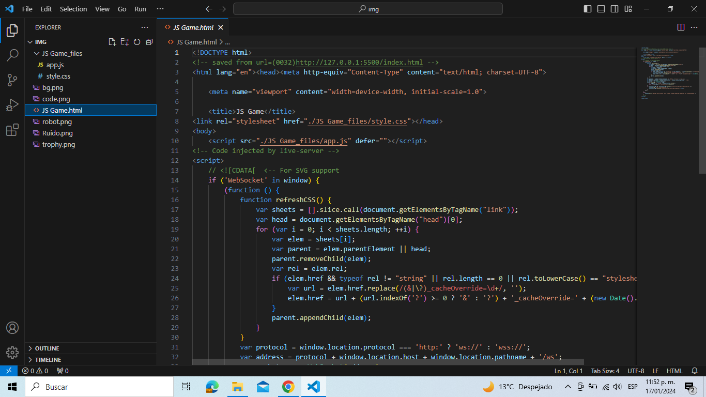The width and height of the screenshot is (706, 397).
Task: Click the New File icon in Explorer
Action: coord(112,42)
